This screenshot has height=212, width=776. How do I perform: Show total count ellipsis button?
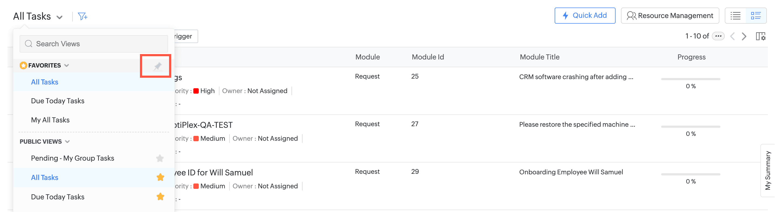coord(718,36)
